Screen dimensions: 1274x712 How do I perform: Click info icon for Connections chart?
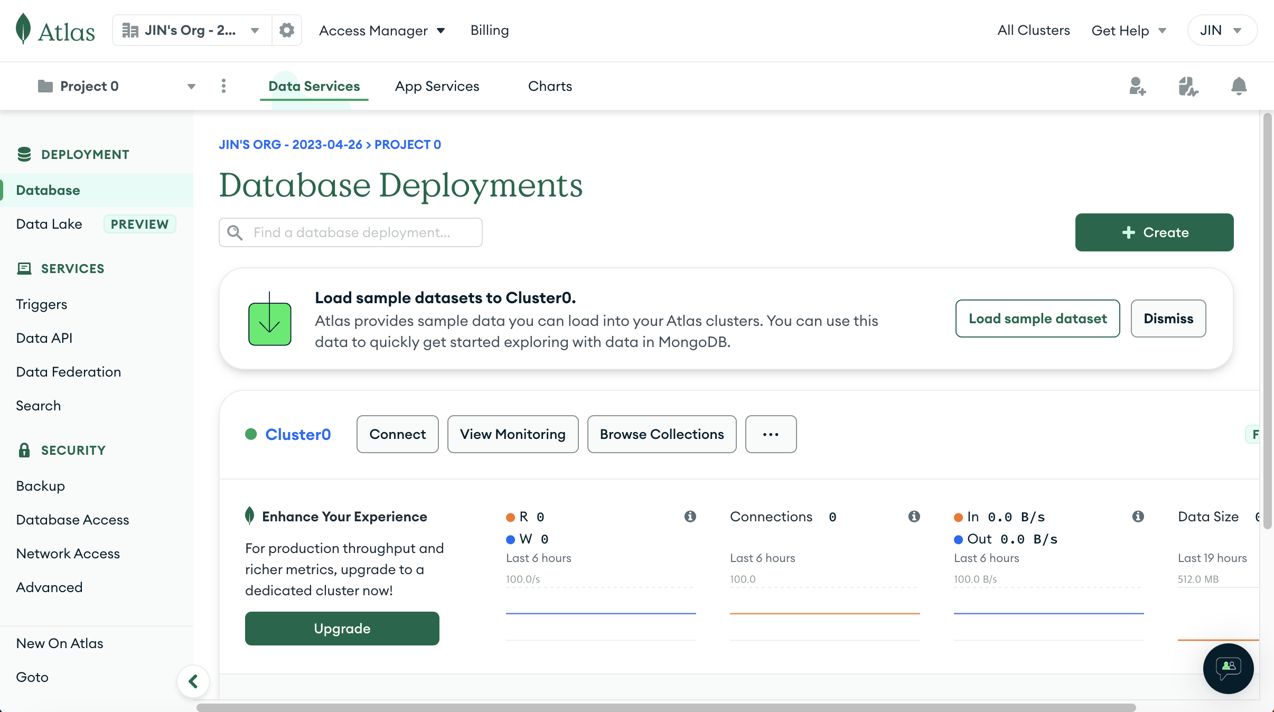coord(914,517)
